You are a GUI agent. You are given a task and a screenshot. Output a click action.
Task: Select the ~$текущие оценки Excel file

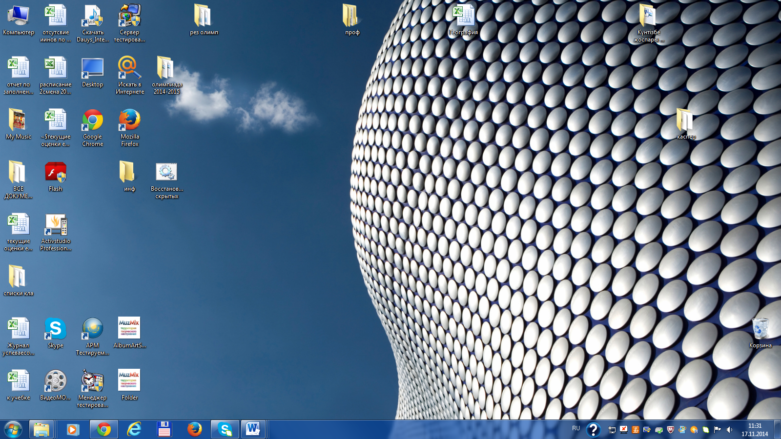click(x=56, y=128)
